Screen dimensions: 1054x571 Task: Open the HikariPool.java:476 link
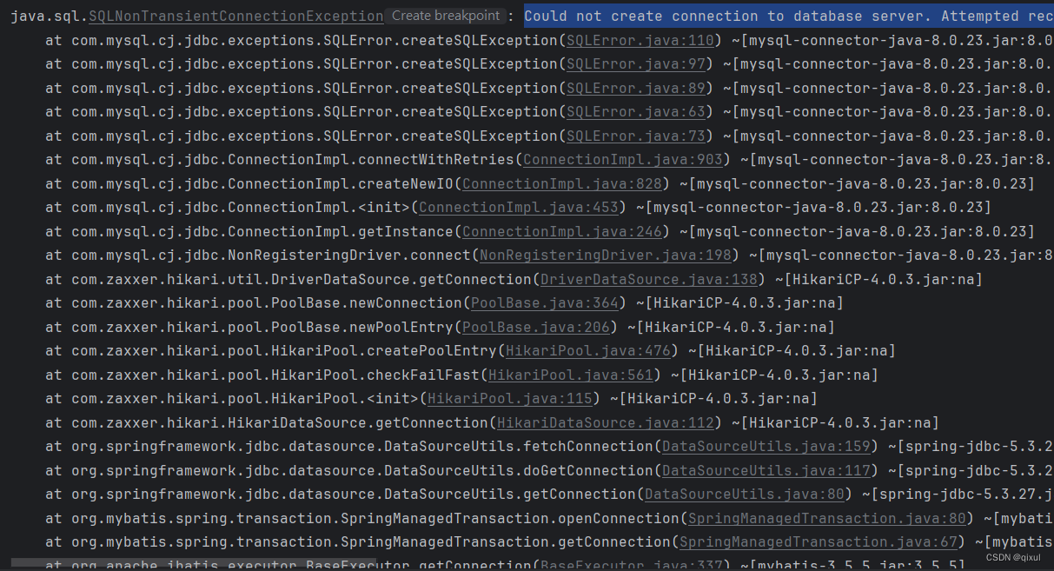coord(587,351)
